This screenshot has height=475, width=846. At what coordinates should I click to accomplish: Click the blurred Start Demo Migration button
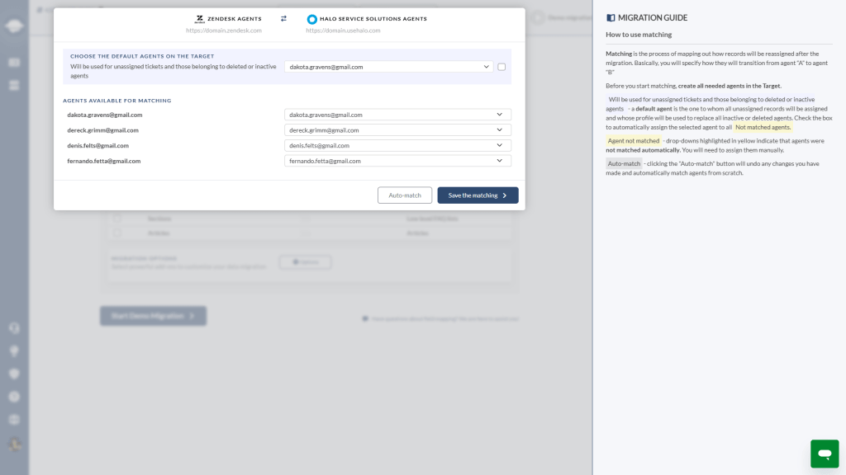coord(153,316)
